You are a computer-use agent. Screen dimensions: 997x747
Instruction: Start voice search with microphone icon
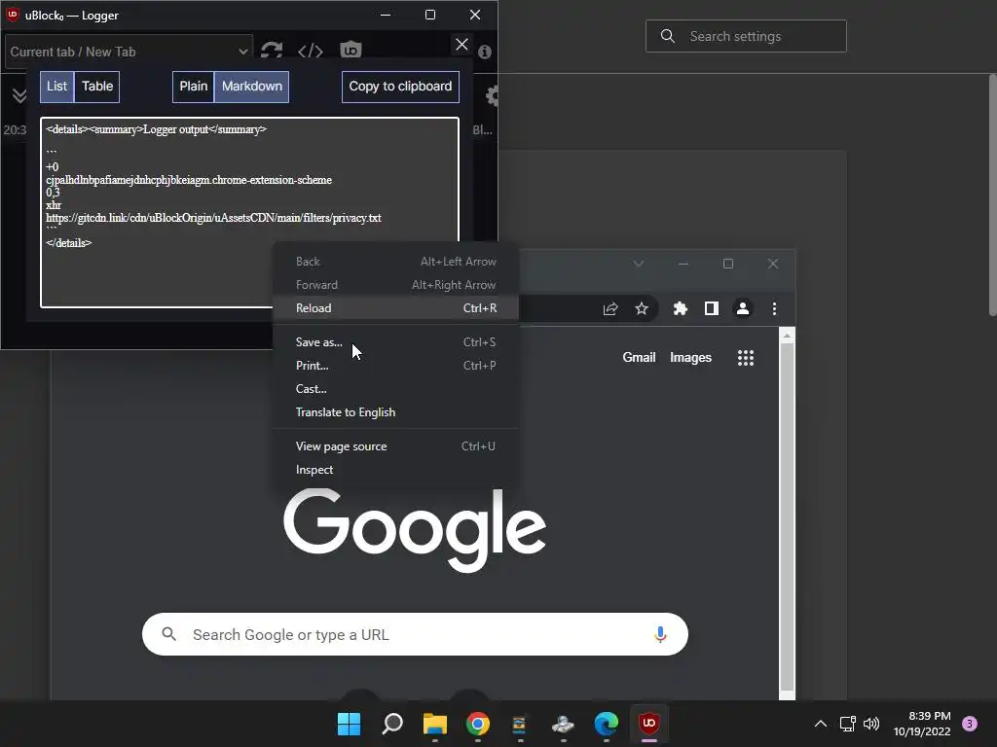(660, 634)
